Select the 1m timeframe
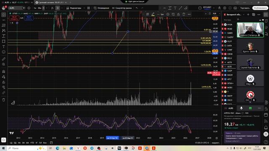Screen dimensions: 269x151 (35, 8)
